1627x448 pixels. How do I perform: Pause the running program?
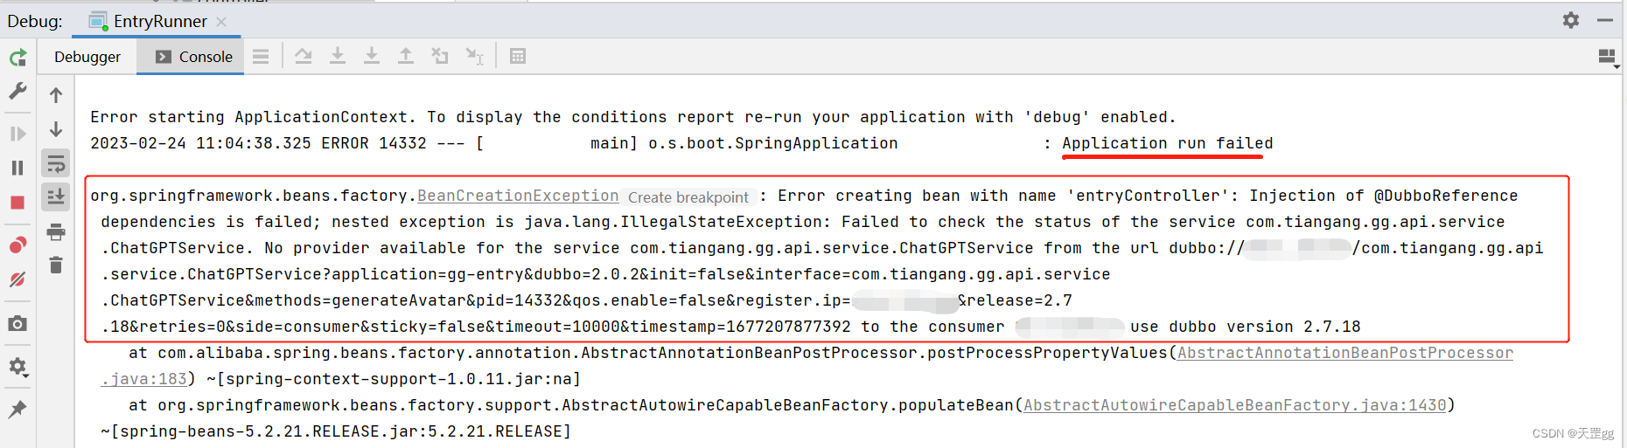coord(17,168)
